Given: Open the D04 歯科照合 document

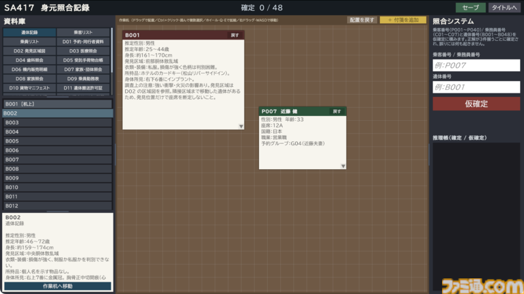Looking at the screenshot, I should 29,61.
